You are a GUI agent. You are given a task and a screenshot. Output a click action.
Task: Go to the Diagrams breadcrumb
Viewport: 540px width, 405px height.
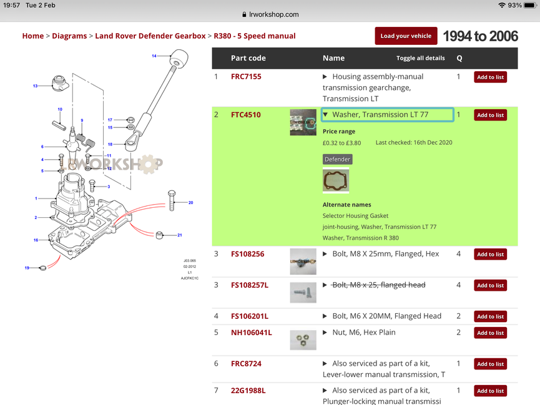point(69,36)
